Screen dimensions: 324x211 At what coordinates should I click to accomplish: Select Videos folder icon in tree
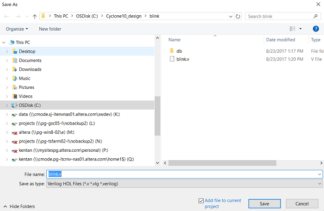click(x=15, y=96)
